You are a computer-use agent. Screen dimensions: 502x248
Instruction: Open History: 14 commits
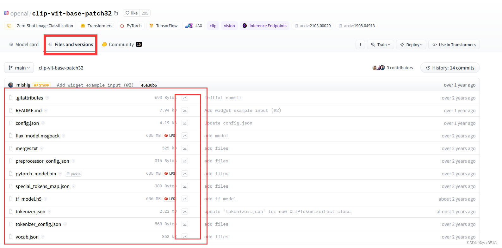coord(450,68)
